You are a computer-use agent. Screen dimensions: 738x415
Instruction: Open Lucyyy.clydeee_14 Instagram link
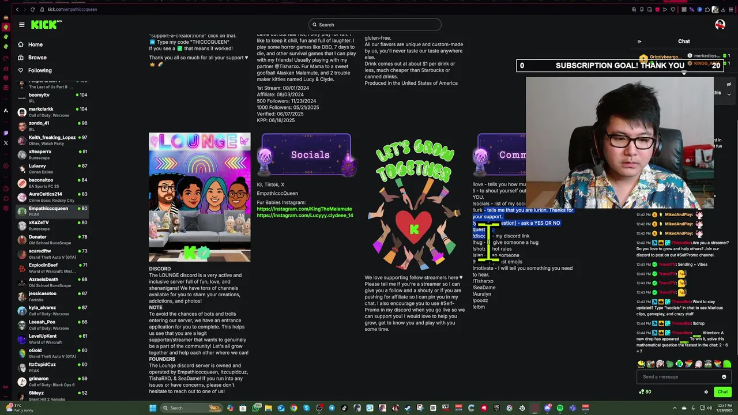(x=305, y=216)
